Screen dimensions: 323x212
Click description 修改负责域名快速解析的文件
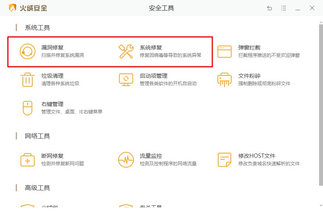(269, 164)
